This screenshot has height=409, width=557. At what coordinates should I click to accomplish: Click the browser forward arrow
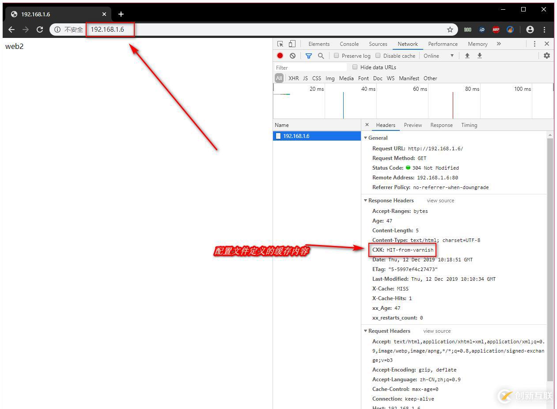pos(25,30)
